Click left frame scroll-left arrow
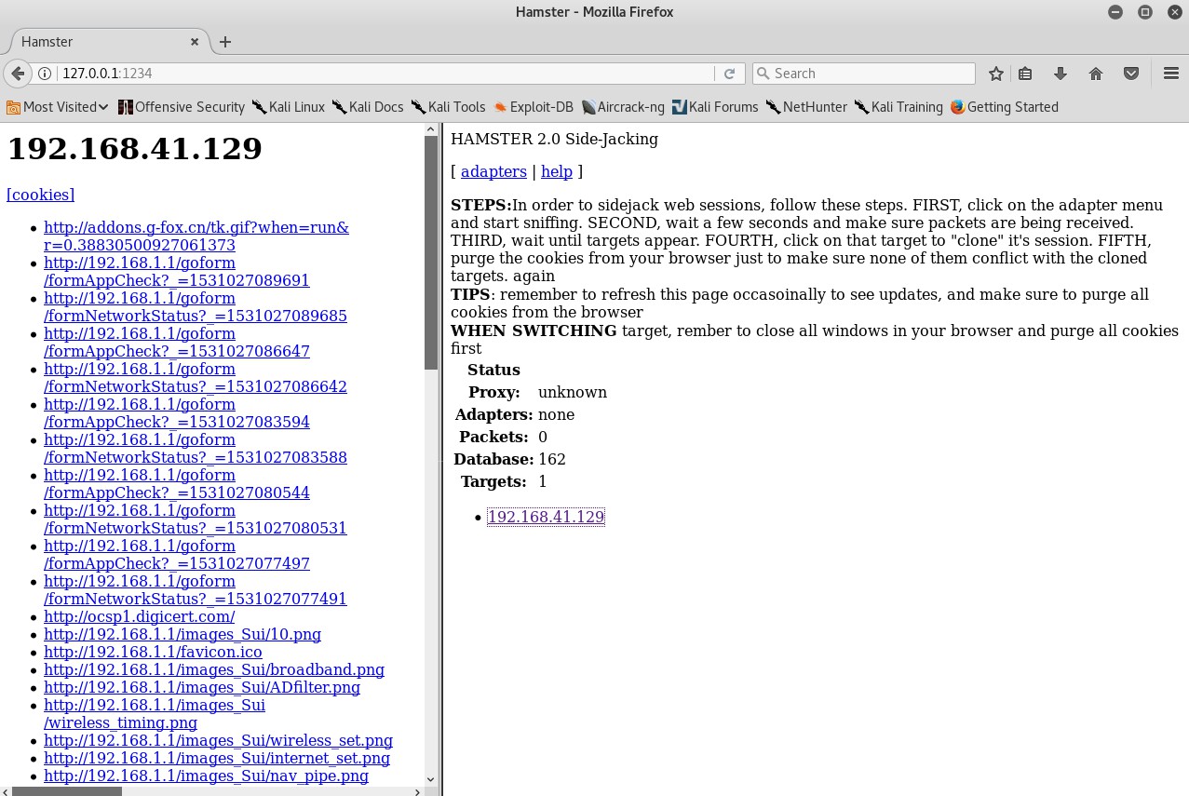This screenshot has height=796, width=1189. [7, 791]
